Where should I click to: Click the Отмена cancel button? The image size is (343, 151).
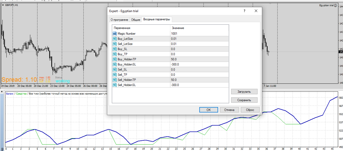(x=229, y=110)
